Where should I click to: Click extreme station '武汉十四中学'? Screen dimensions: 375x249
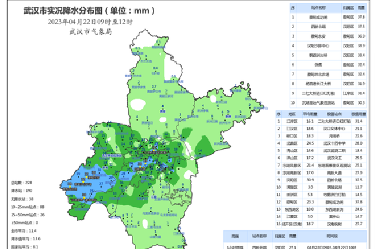335,143
